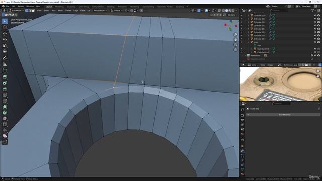Viewport: 322px width, 181px height.
Task: Select the Loop Cut tool
Action: (5, 95)
